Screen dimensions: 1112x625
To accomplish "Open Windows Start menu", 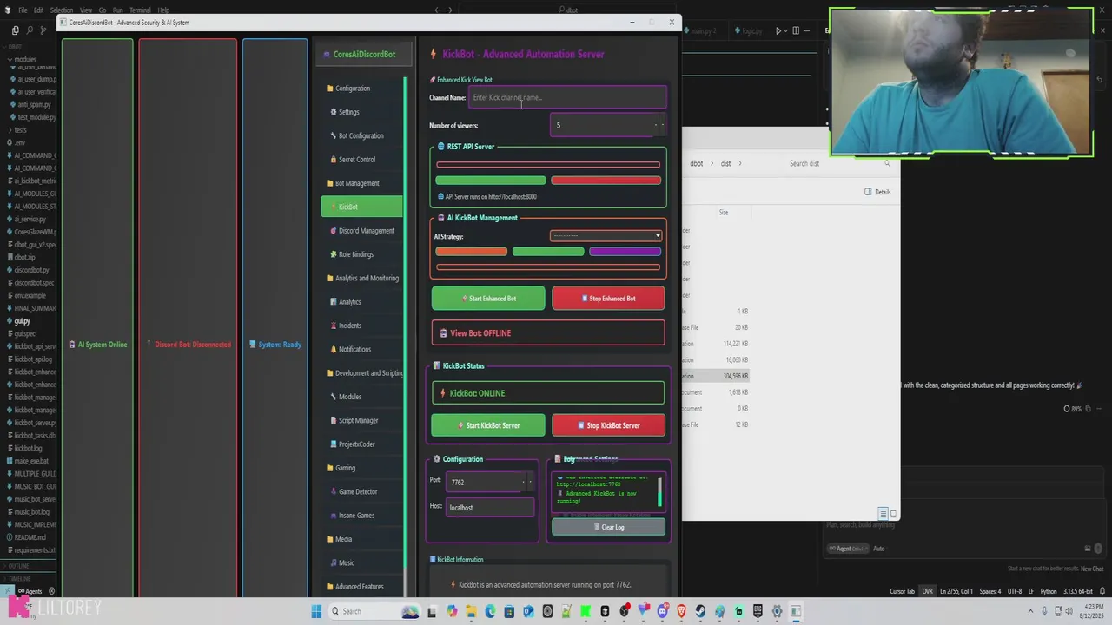I will tap(317, 611).
